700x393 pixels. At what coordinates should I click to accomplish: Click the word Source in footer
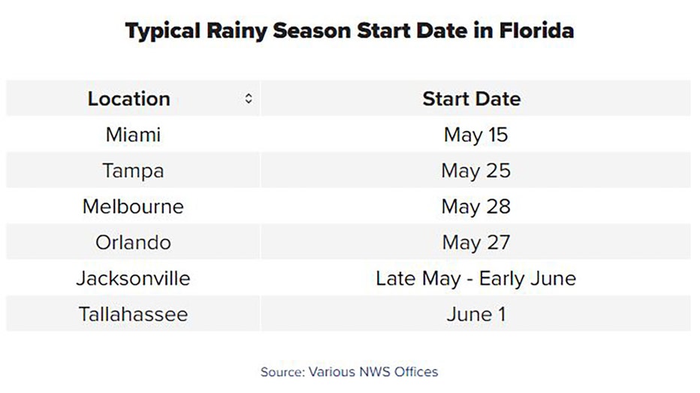pos(282,371)
